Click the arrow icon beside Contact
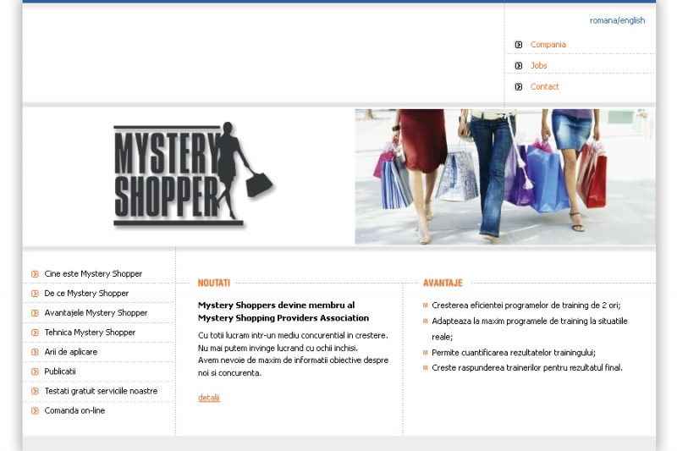Screen dimensions: 677x451 tap(519, 87)
